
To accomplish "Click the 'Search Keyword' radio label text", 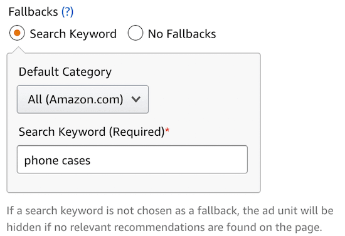I will pos(73,34).
